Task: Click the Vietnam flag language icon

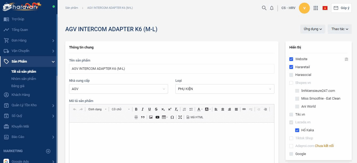Action: click(325, 8)
